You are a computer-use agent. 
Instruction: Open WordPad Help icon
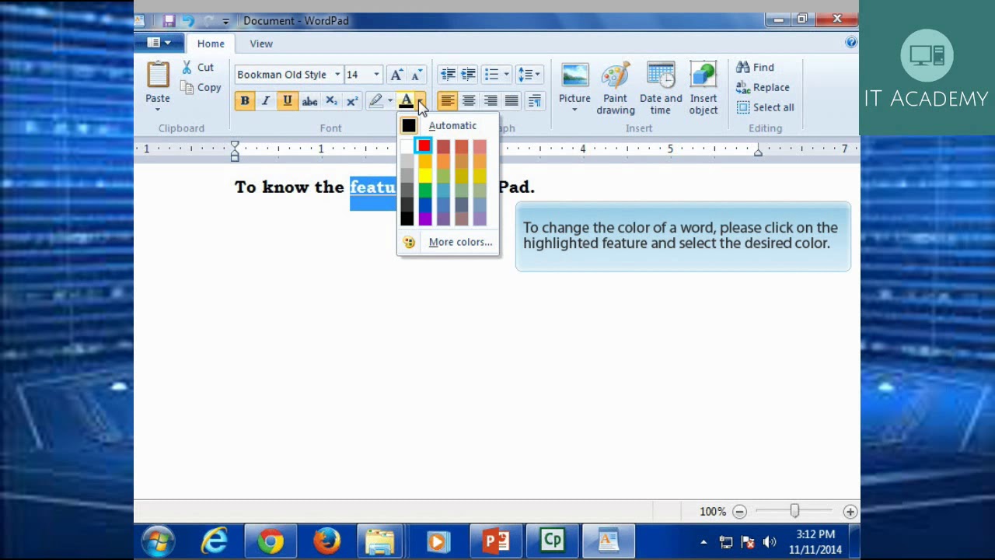(851, 43)
